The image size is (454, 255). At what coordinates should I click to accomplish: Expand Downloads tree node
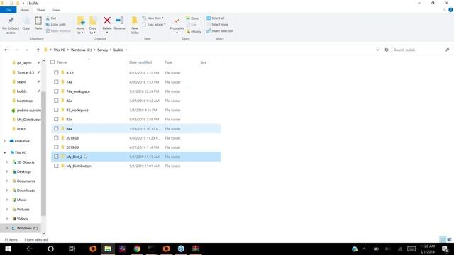[7, 191]
